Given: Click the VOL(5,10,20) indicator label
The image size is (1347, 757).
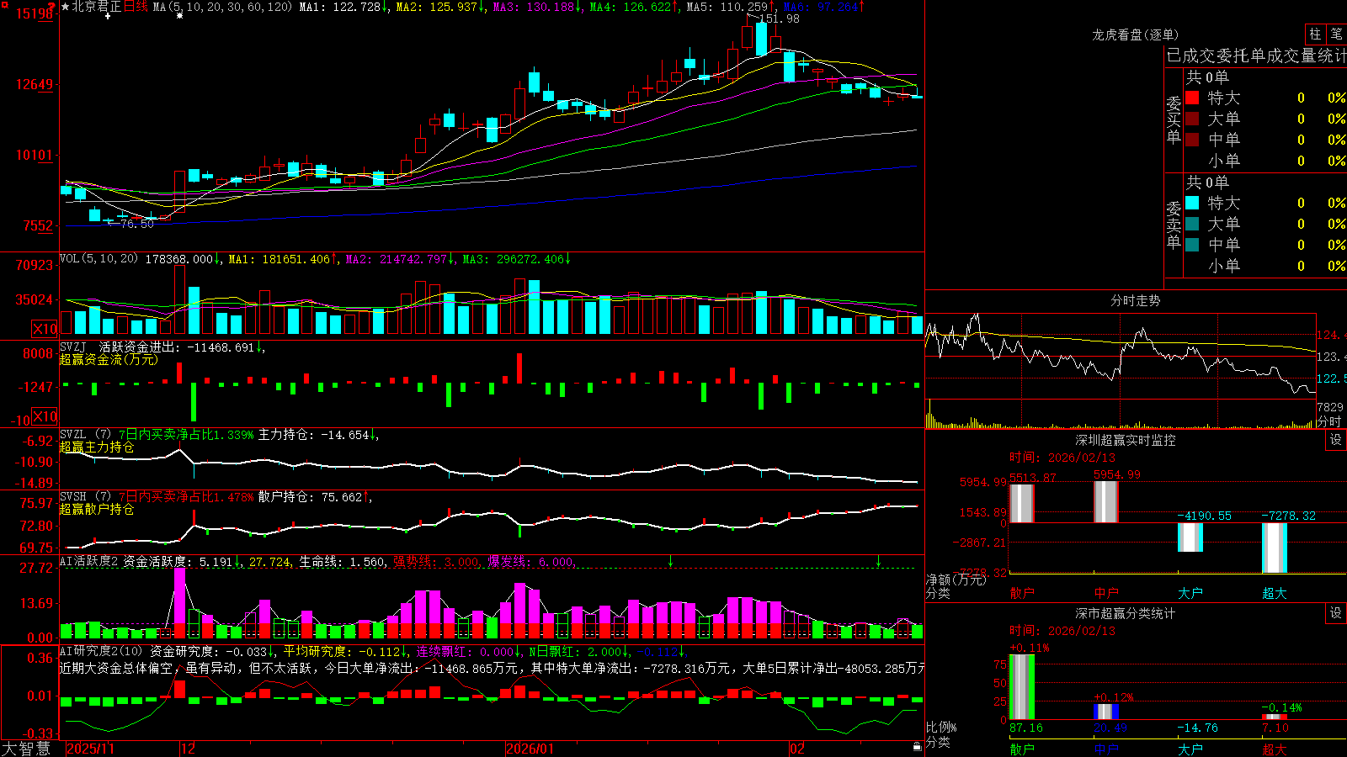Looking at the screenshot, I should pyautogui.click(x=99, y=259).
